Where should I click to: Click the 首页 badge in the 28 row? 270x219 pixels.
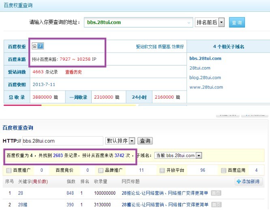216,193
